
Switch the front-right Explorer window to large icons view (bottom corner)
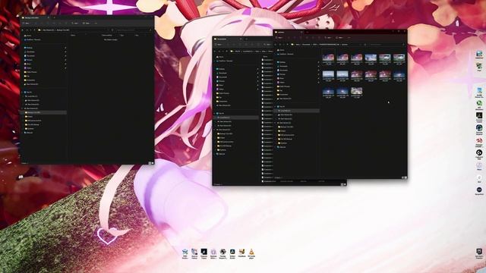tap(406, 177)
